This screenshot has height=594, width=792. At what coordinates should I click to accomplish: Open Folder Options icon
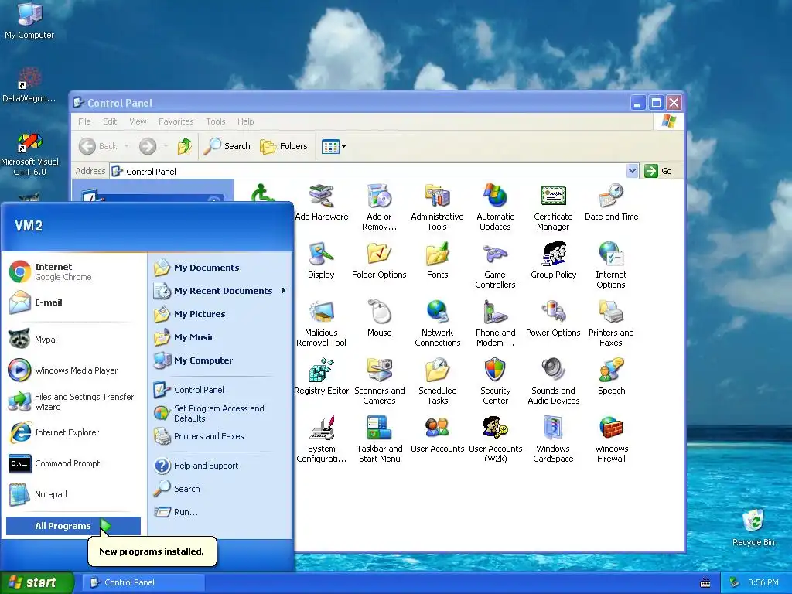click(379, 261)
